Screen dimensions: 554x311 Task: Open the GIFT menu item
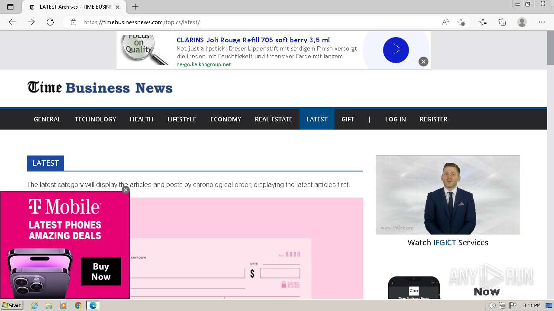point(348,119)
